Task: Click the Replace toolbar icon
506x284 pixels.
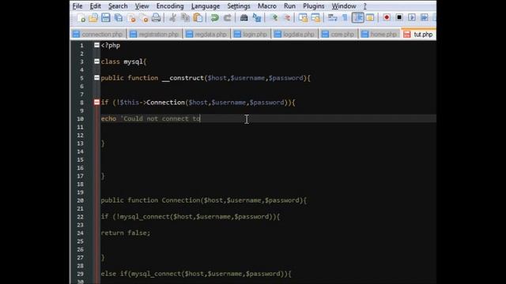Action: 257,17
